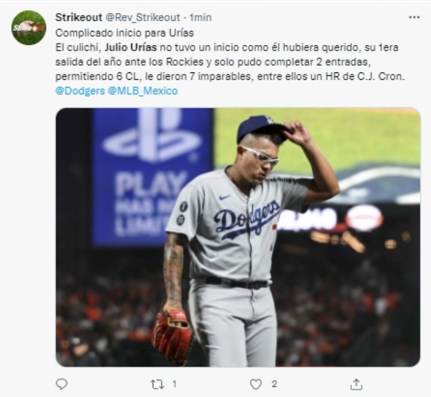Open the 1min timestamp link
Viewport: 431px width, 397px height.
point(200,17)
